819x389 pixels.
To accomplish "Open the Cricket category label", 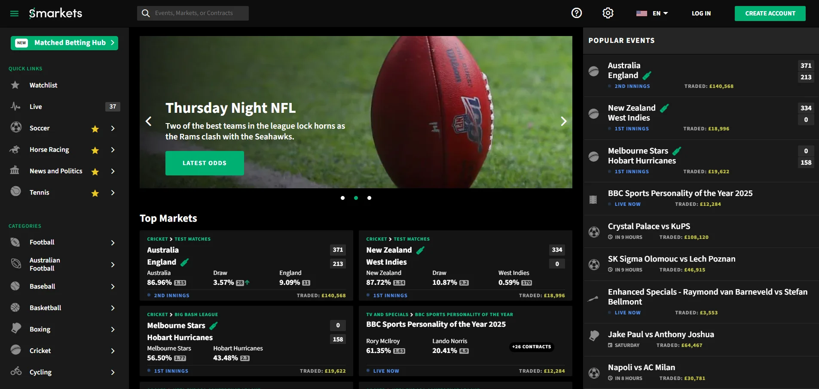I will point(40,350).
